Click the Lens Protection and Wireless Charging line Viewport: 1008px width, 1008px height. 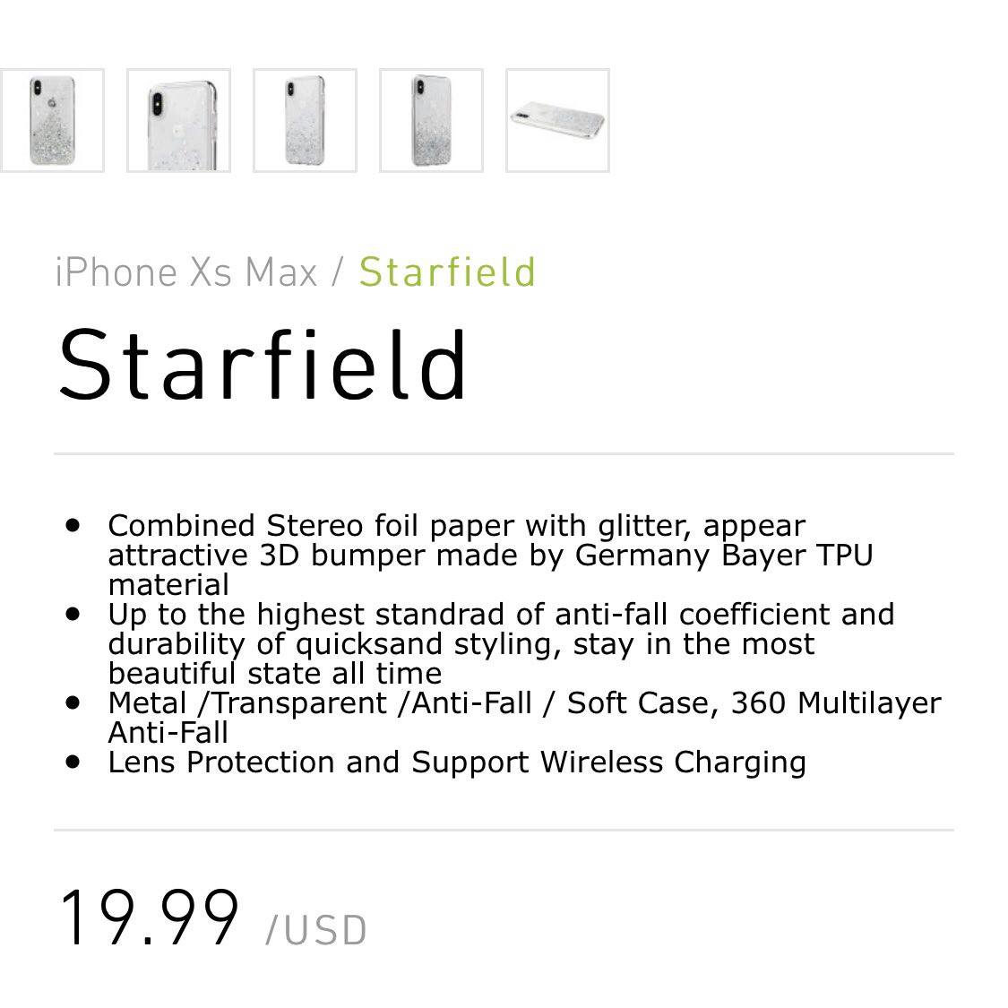click(456, 762)
